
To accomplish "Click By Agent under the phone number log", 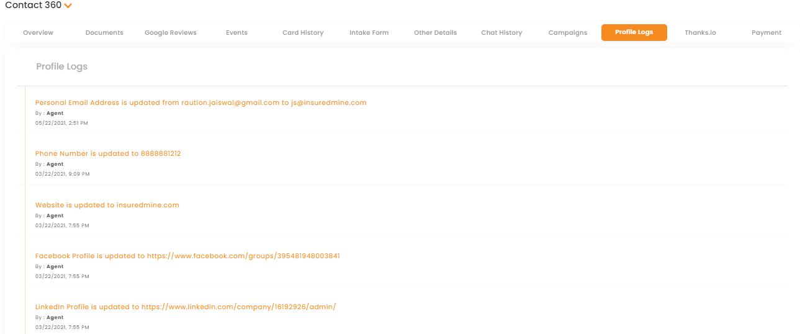I will click(50, 165).
